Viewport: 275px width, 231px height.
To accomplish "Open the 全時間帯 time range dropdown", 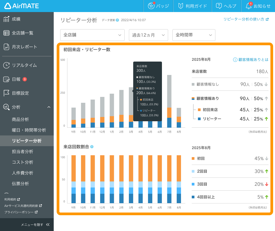I will pyautogui.click(x=194, y=35).
